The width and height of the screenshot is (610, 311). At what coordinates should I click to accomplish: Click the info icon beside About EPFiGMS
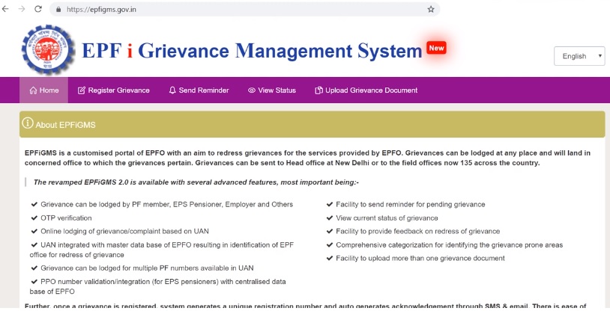(x=28, y=123)
